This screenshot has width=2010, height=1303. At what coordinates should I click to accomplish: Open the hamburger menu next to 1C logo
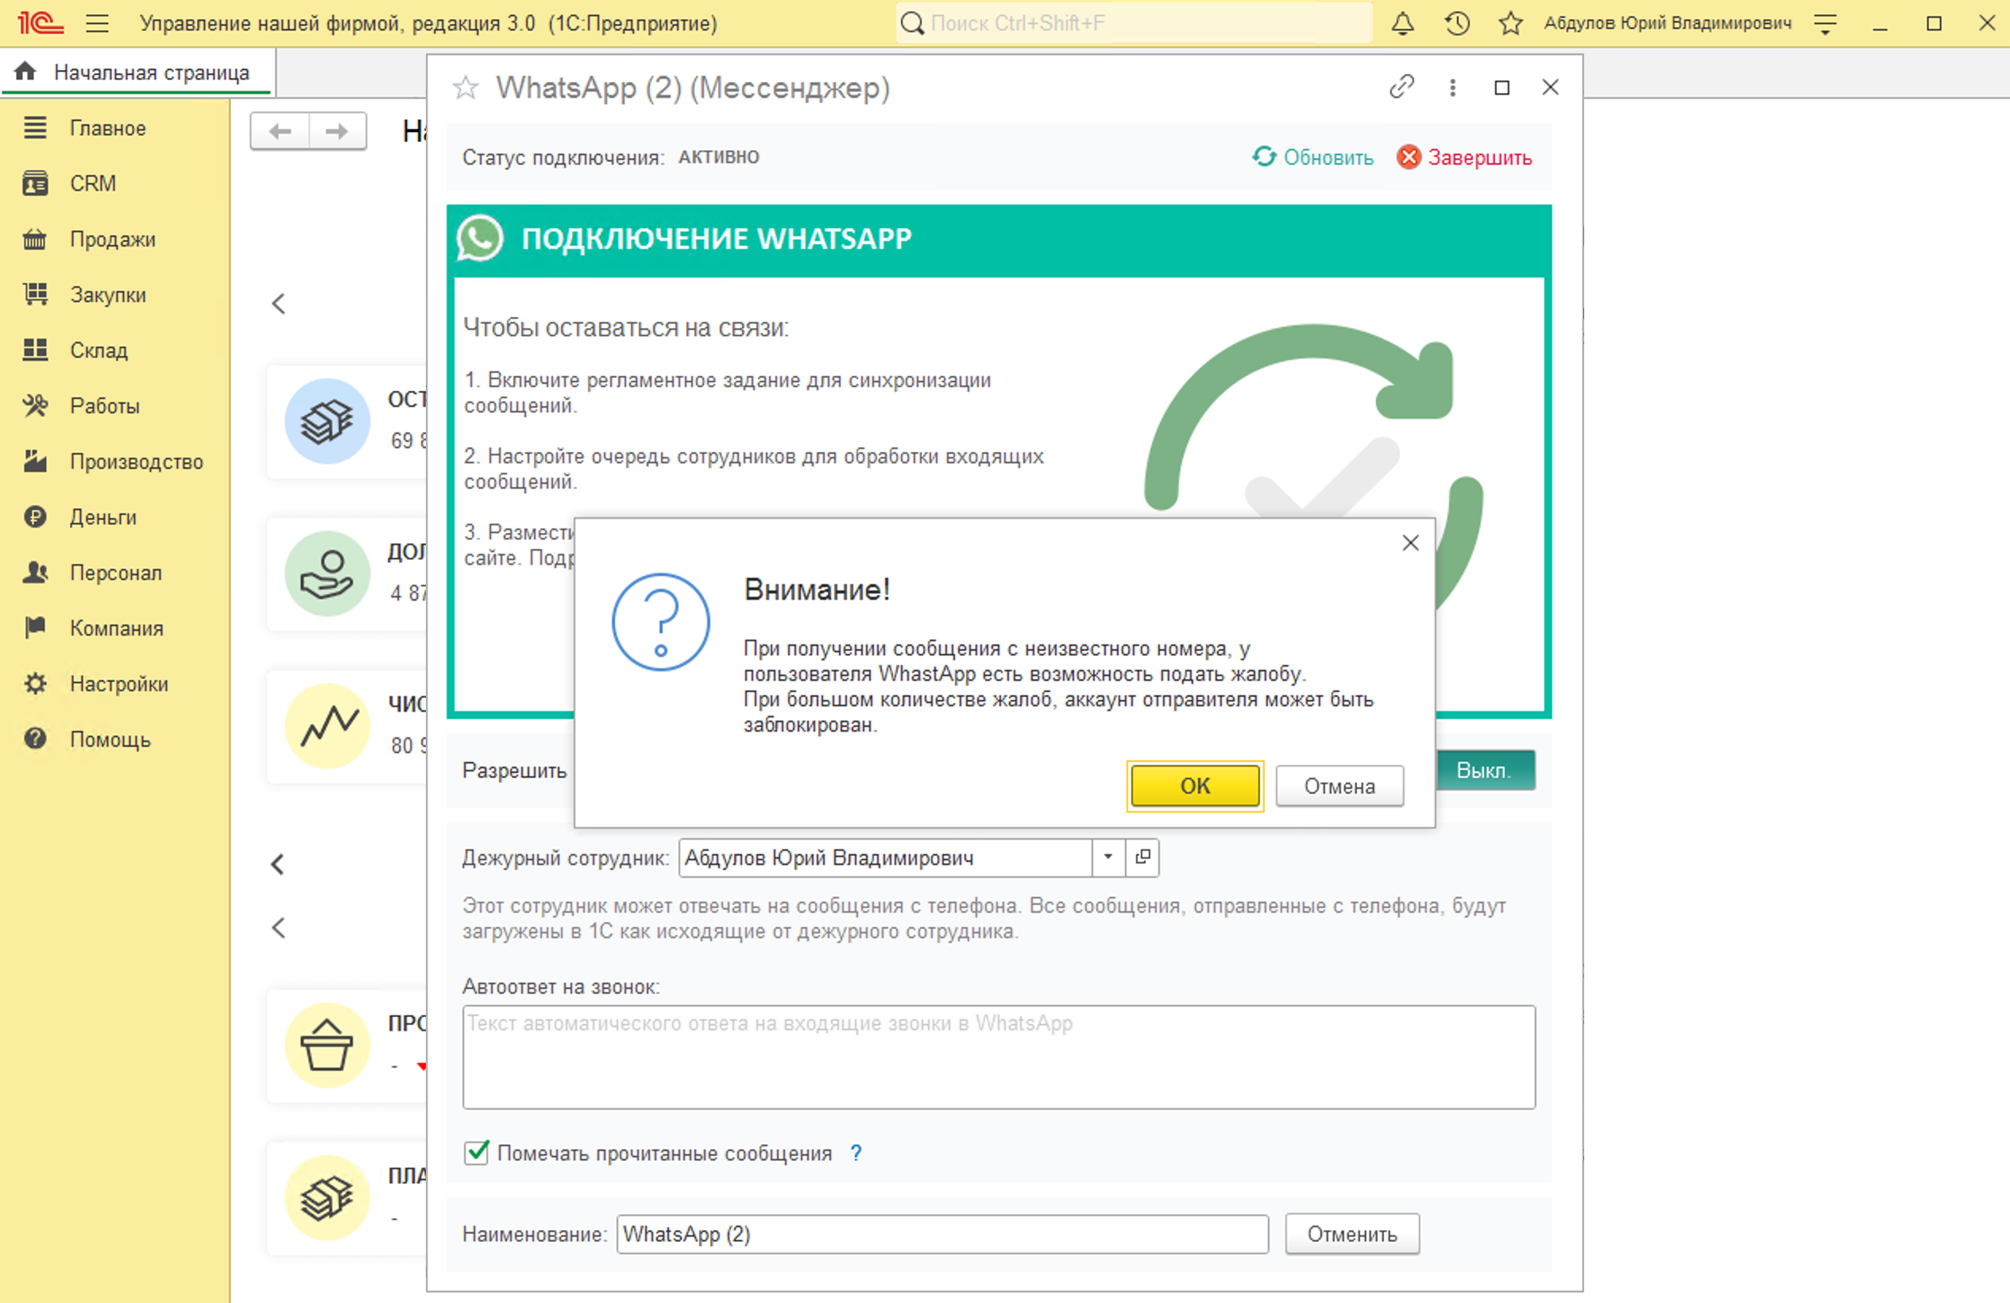98,23
